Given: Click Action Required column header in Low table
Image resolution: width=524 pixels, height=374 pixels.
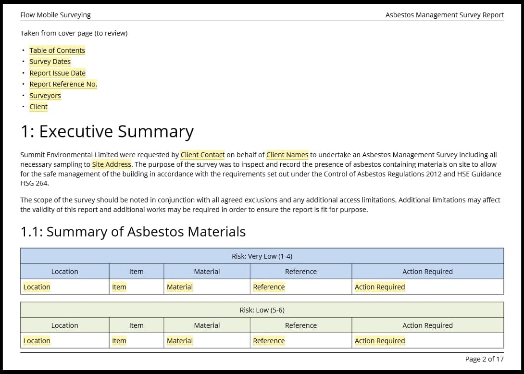Looking at the screenshot, I should pos(427,325).
